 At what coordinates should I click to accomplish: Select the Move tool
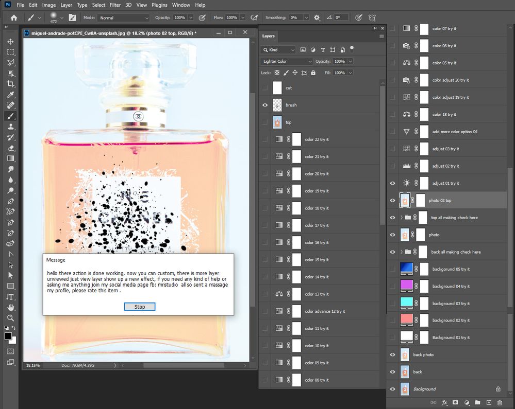coord(10,41)
